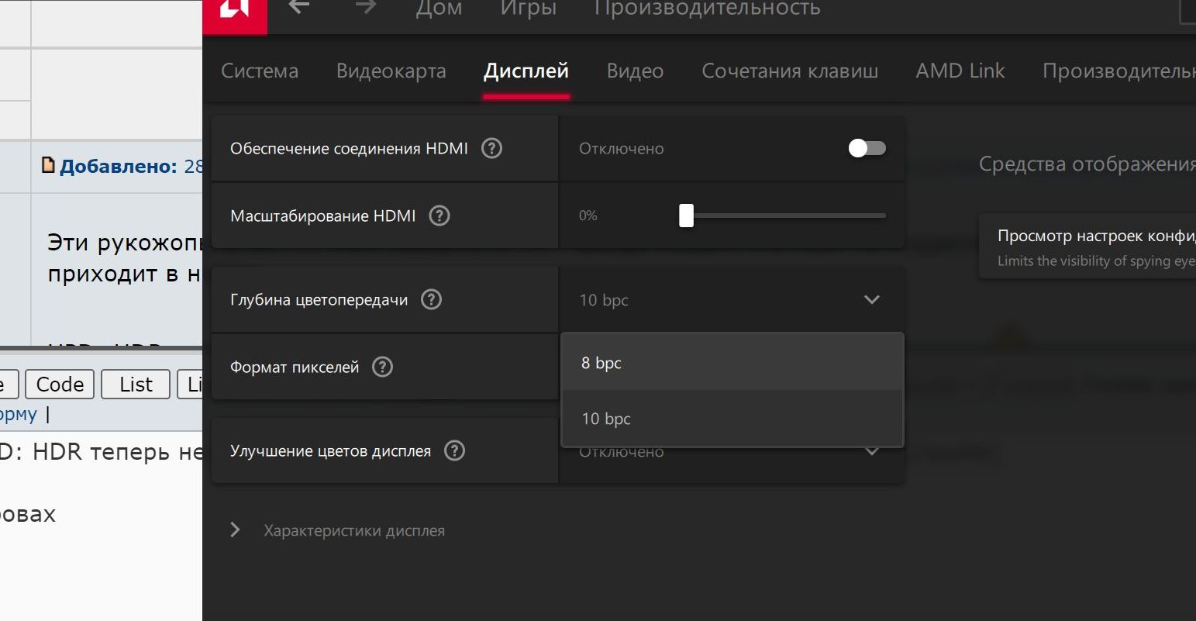Open the Сочетания клавиш tab

pos(789,71)
